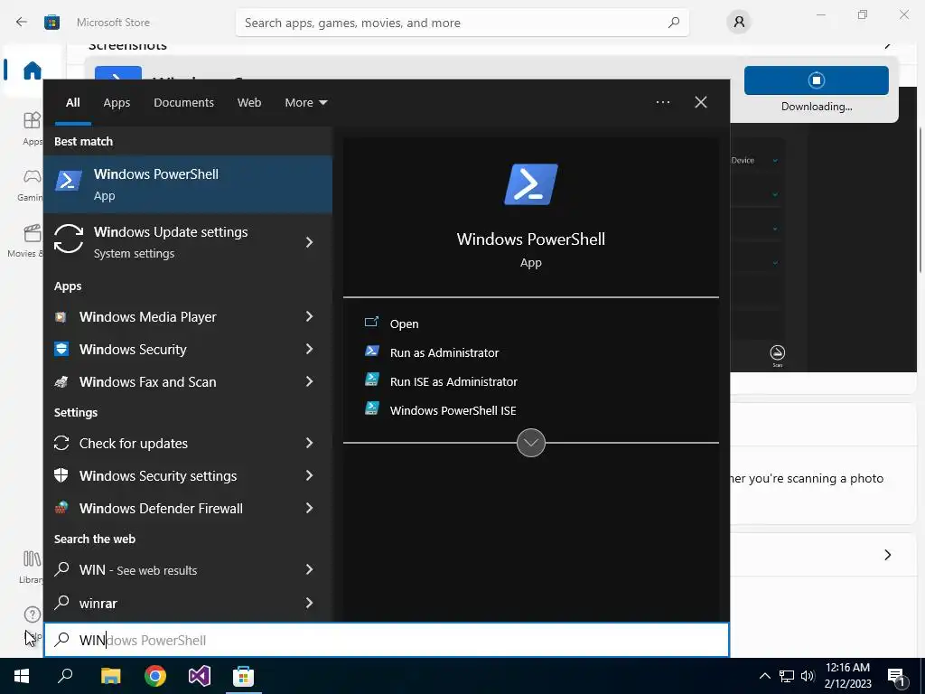Close the Windows search panel
Image resolution: width=925 pixels, height=694 pixels.
tap(701, 102)
